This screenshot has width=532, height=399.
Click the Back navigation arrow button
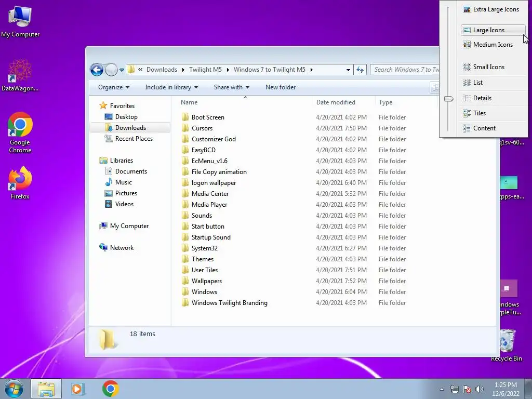[97, 70]
